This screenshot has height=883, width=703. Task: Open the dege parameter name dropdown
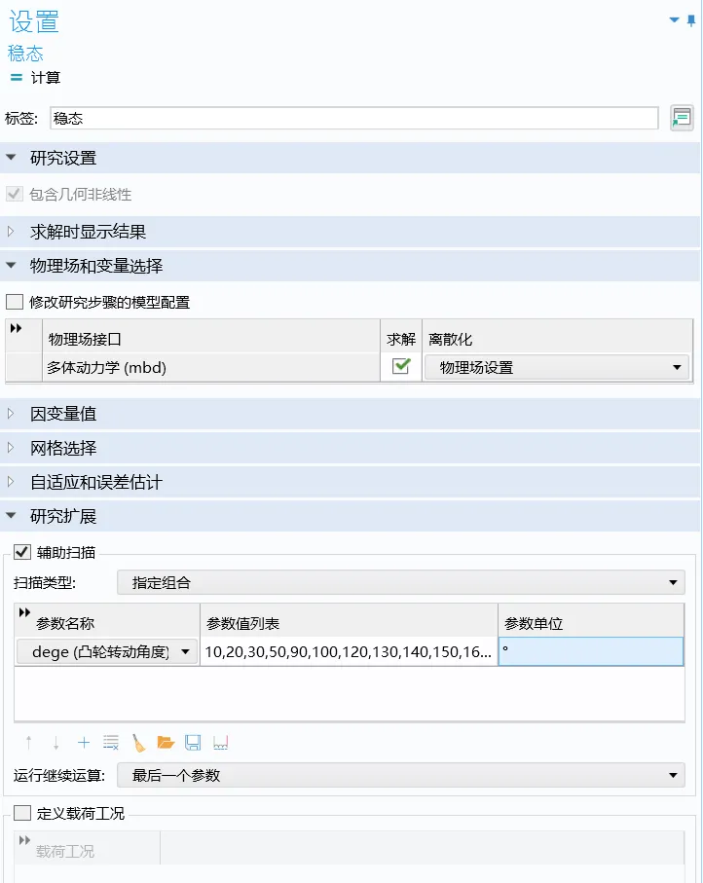click(107, 652)
